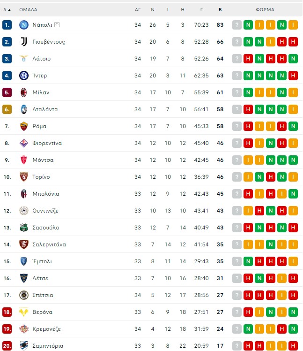
Task: Sort the table by the # rank column
Action: tap(7, 10)
